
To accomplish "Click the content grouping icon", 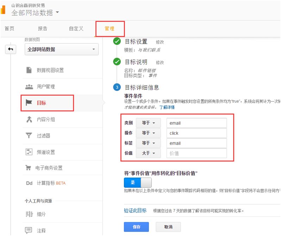I will pyautogui.click(x=29, y=119).
